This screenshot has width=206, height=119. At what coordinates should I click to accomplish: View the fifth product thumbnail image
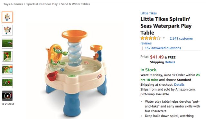tap(7, 69)
